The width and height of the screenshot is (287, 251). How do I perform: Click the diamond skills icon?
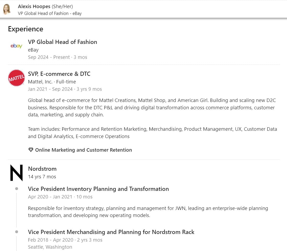point(31,150)
